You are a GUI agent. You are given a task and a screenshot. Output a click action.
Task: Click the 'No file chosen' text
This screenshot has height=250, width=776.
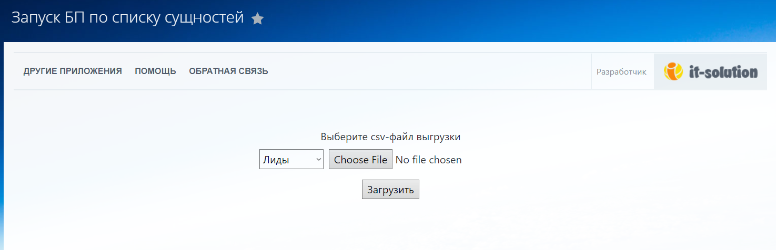pyautogui.click(x=428, y=160)
